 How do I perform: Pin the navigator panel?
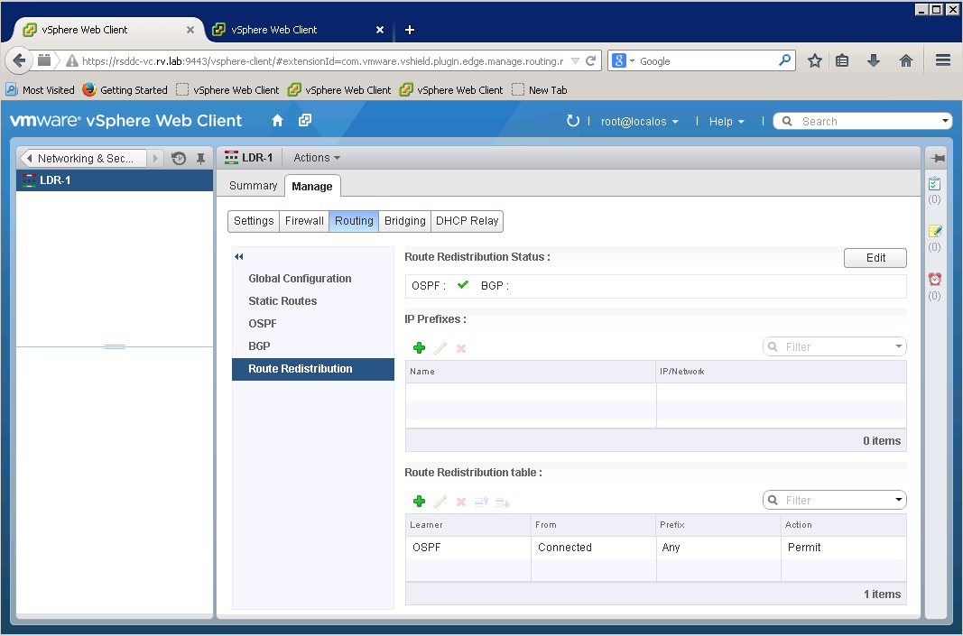(200, 159)
